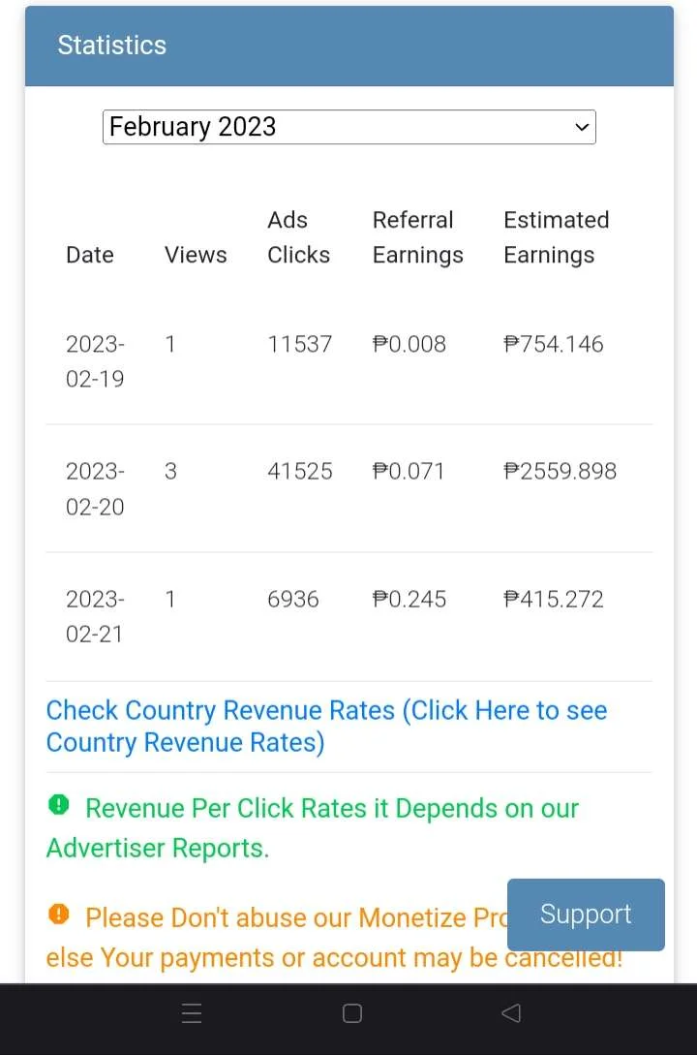Click estimated earnings ₱754.146
The height and width of the screenshot is (1055, 697).
tap(554, 344)
